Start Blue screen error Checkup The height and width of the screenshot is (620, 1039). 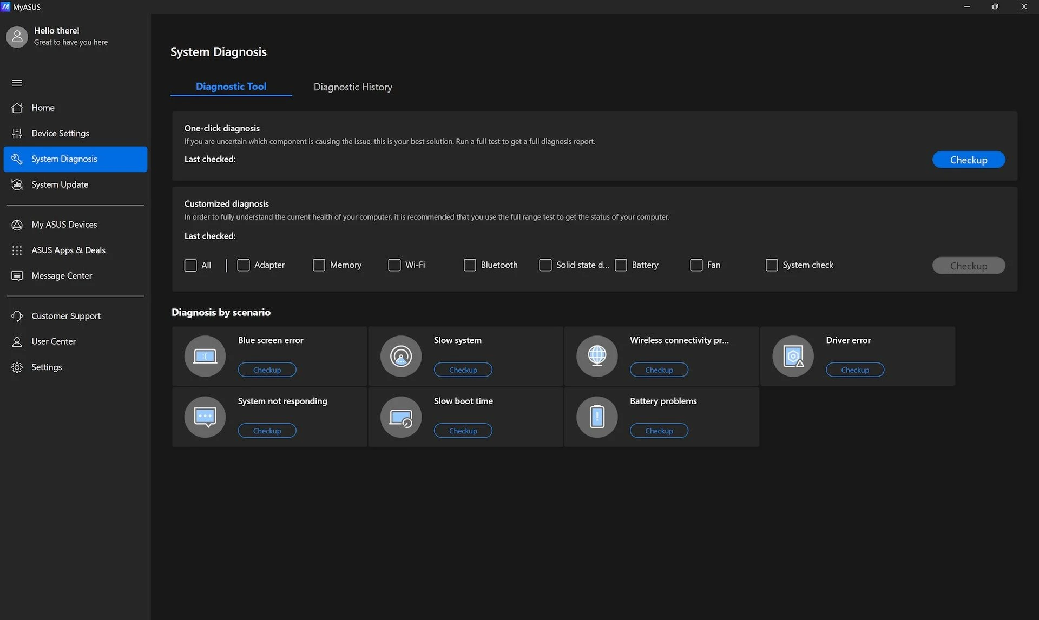coord(267,370)
